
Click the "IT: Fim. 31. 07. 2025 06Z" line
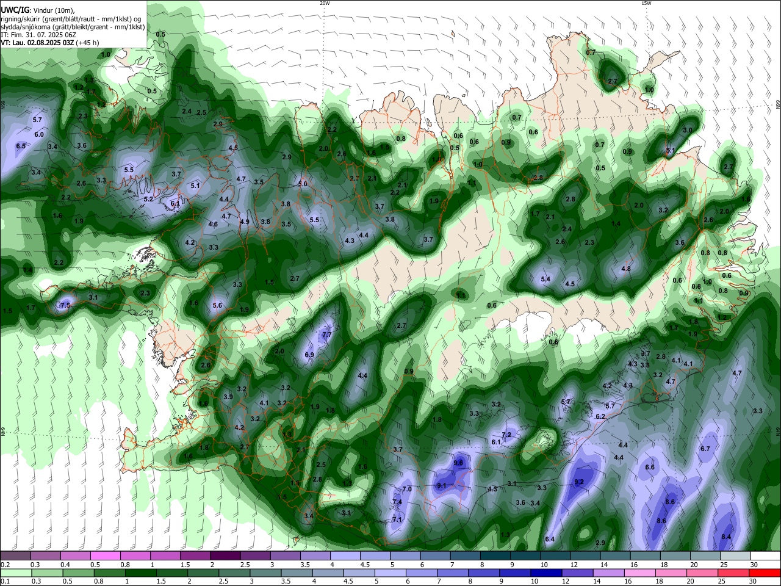[x=38, y=35]
